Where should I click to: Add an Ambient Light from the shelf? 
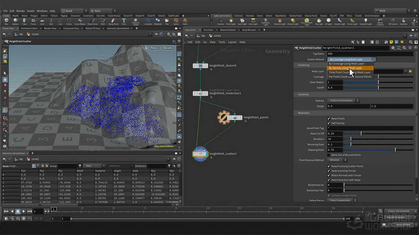(365, 22)
